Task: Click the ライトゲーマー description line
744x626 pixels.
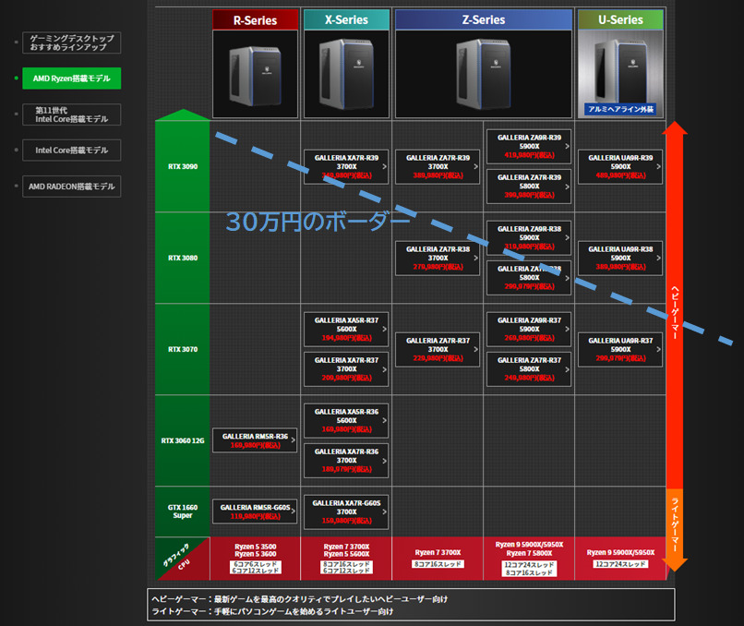Action: click(272, 611)
